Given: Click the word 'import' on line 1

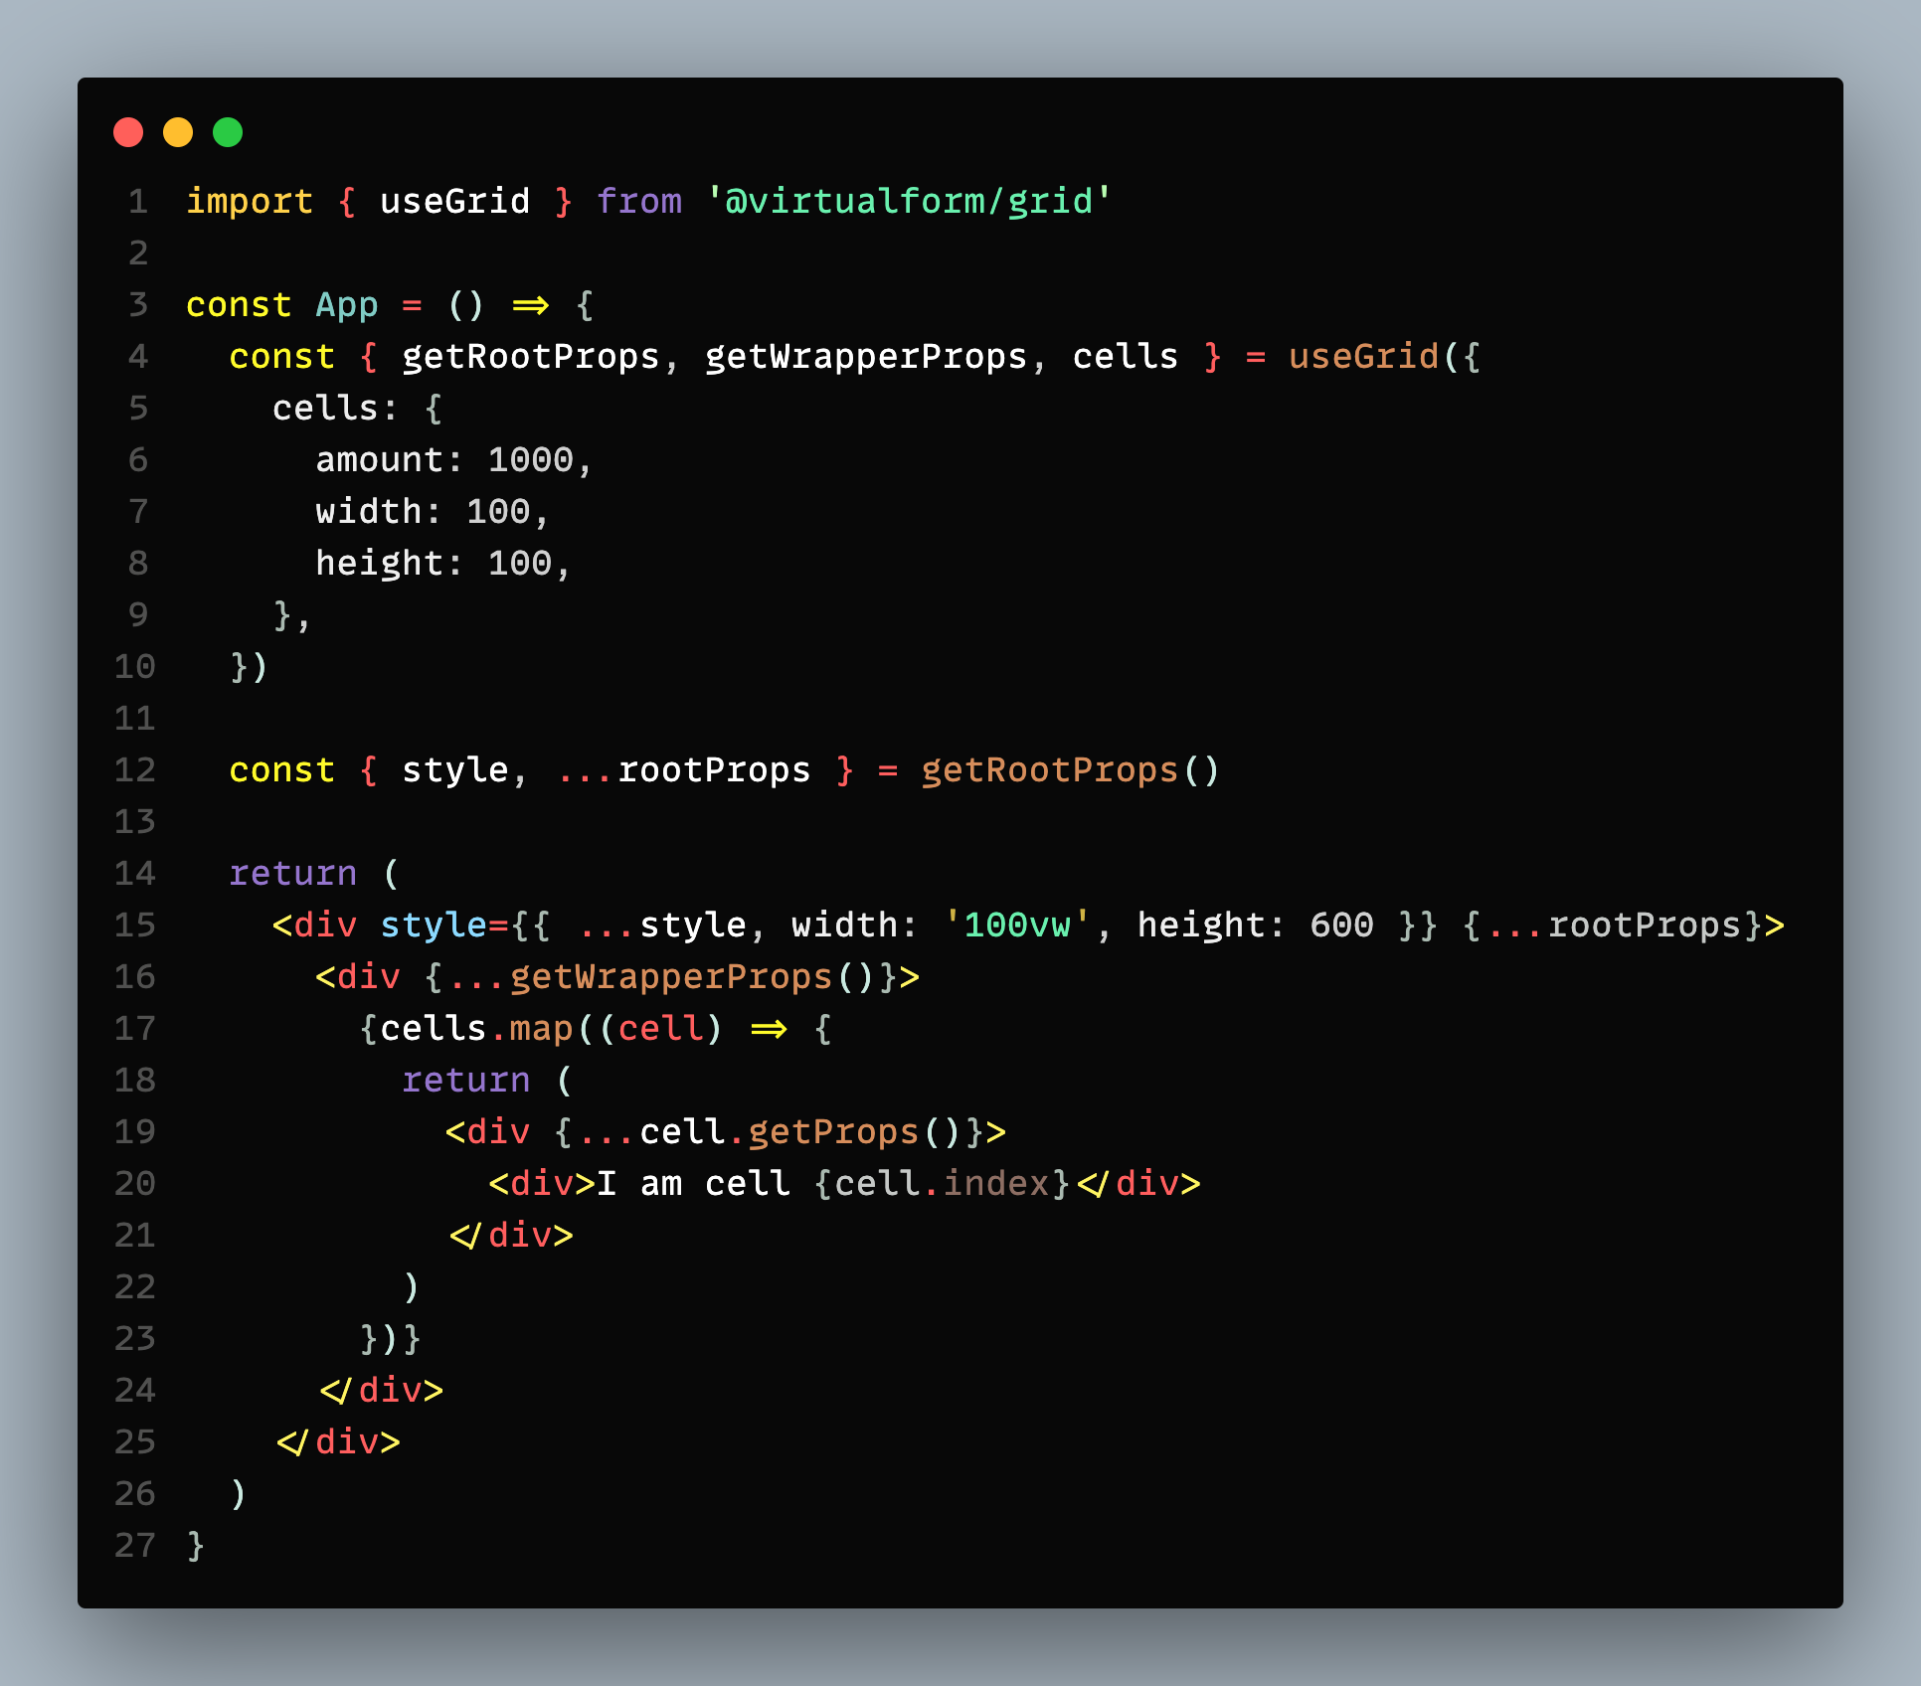Looking at the screenshot, I should [250, 202].
